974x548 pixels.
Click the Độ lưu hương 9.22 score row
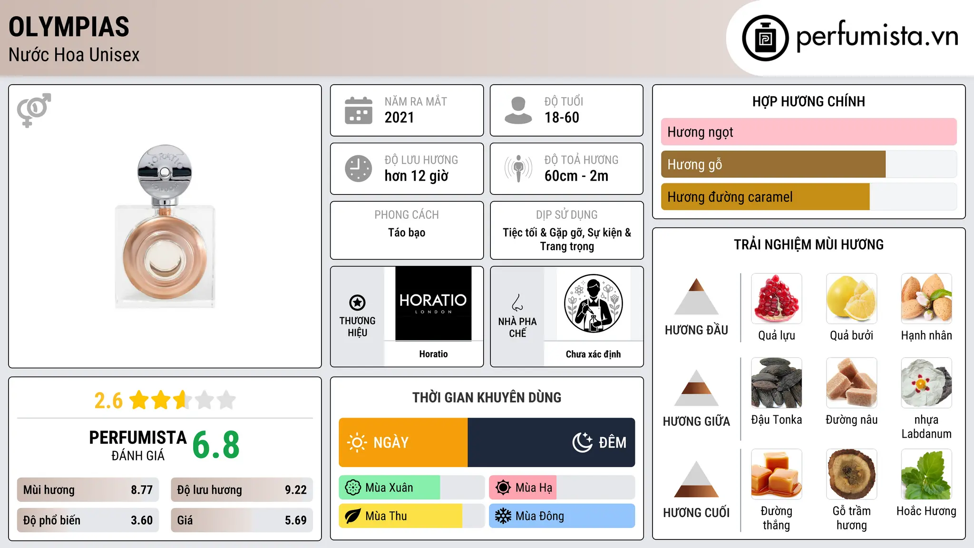pos(242,490)
